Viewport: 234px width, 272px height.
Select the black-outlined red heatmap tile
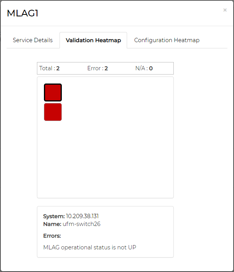coord(53,92)
